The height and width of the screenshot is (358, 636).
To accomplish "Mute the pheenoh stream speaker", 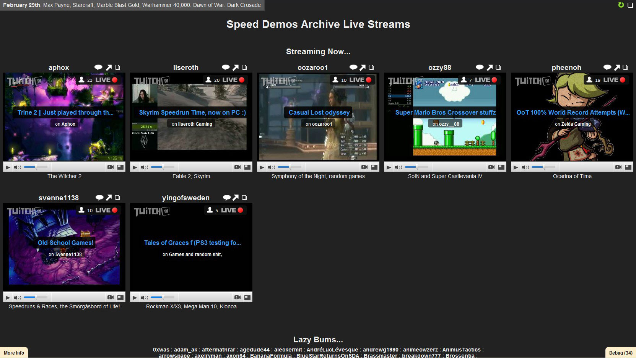I will [525, 167].
